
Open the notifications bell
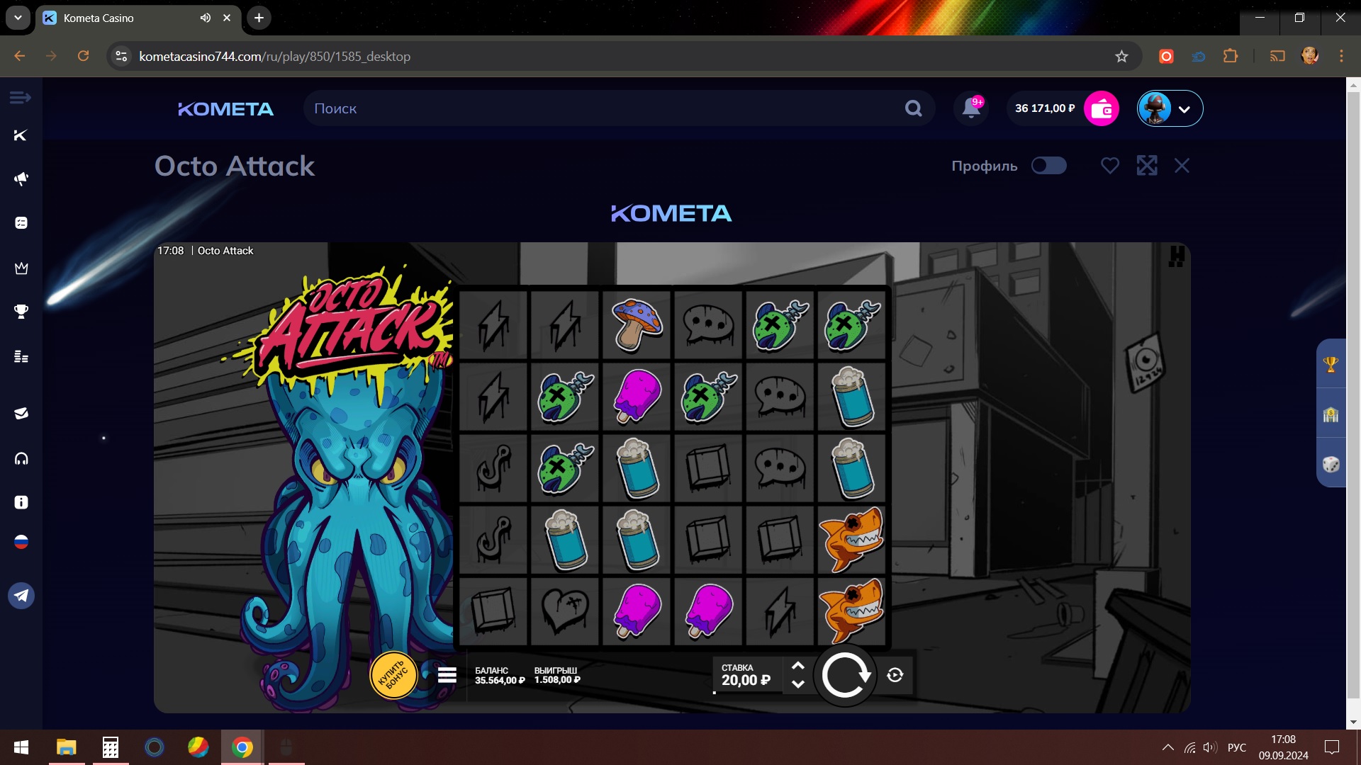[x=971, y=108]
